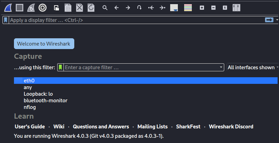Close the capture file icon
The height and width of the screenshot is (143, 279).
80,8
